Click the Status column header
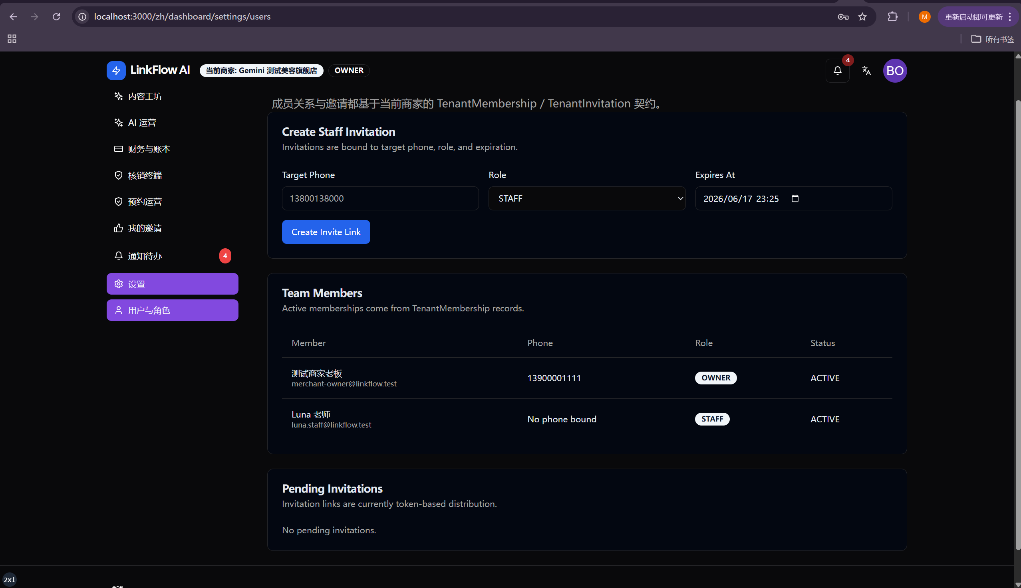 (822, 343)
